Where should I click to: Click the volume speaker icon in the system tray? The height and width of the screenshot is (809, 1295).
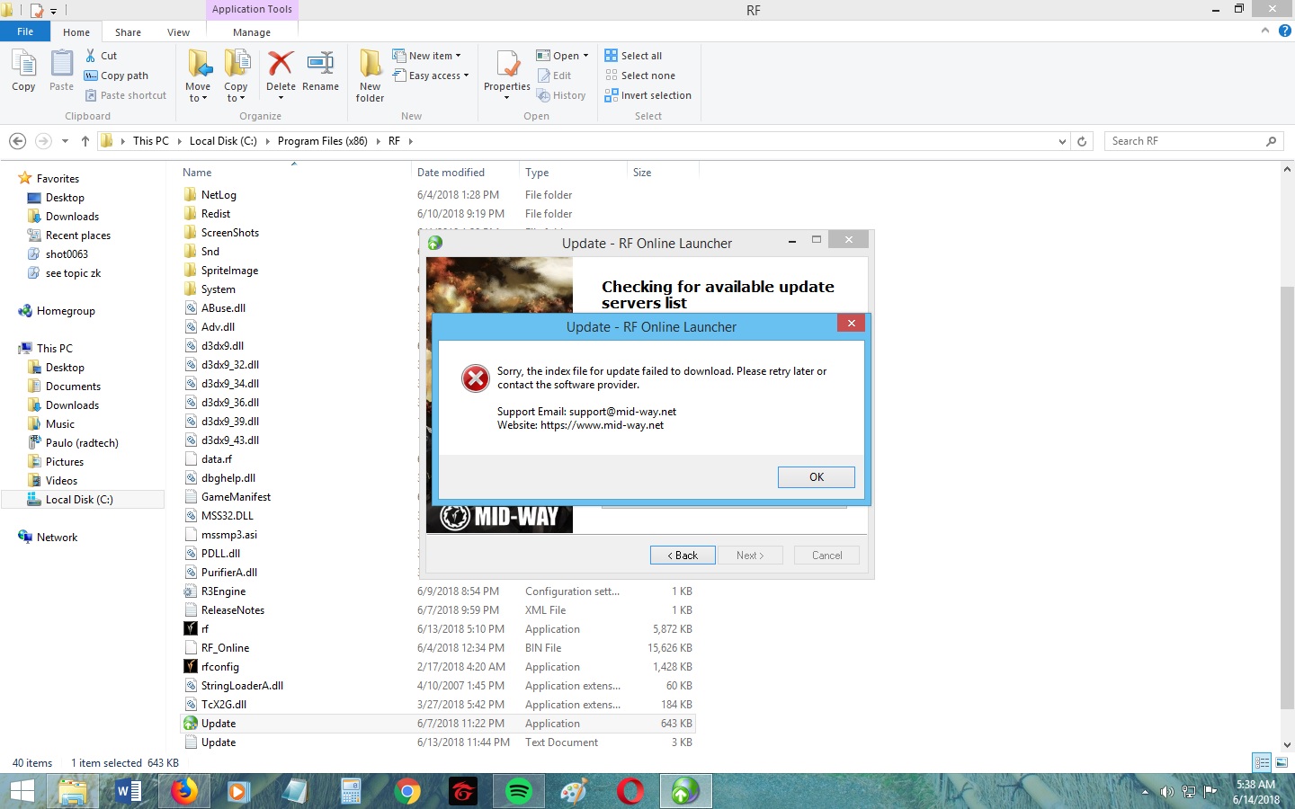[x=1167, y=792]
